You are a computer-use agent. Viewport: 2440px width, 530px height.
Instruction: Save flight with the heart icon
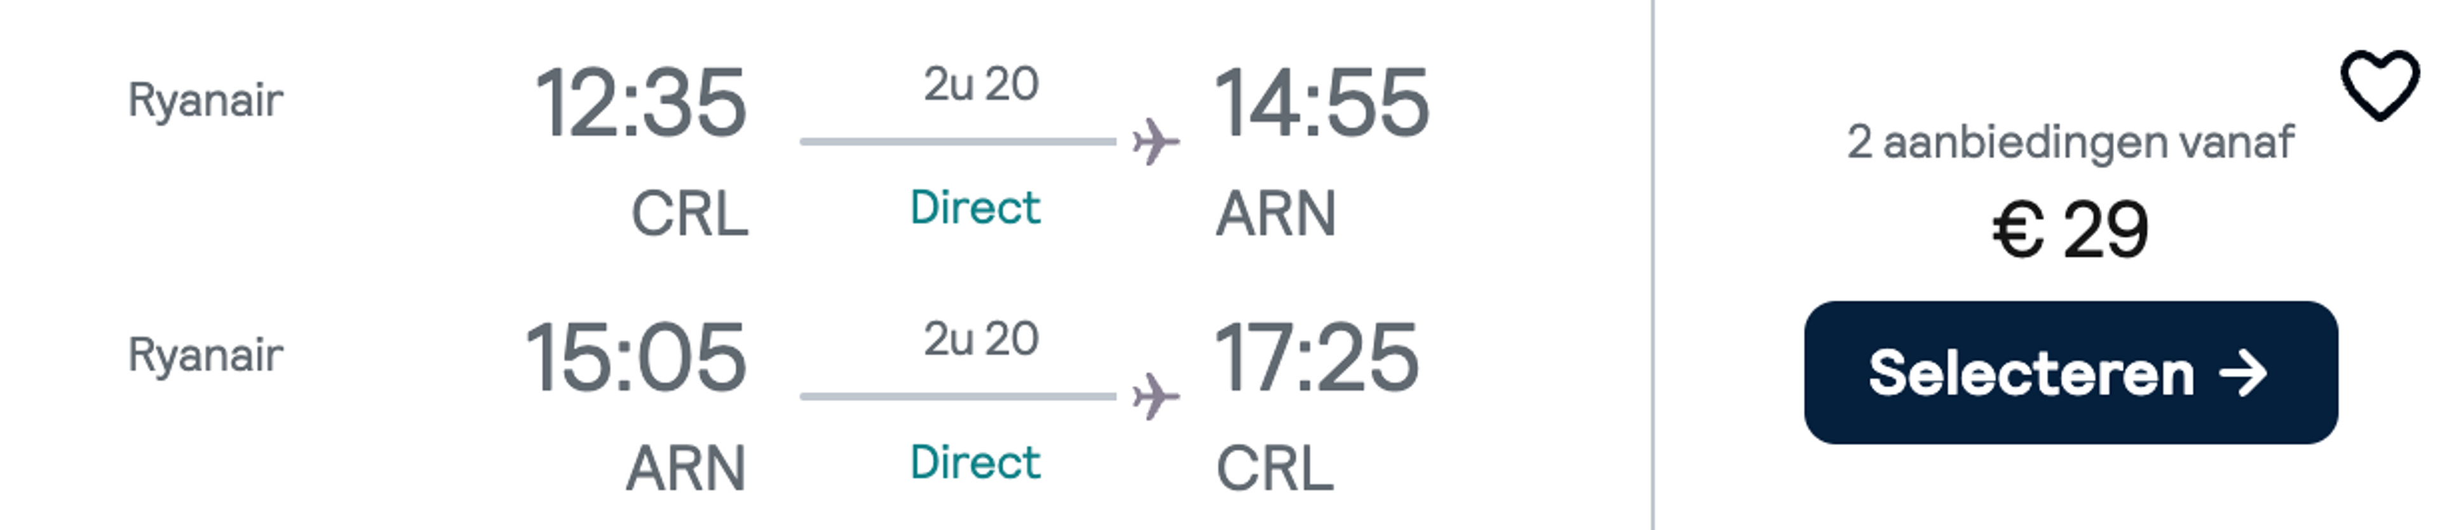click(2380, 85)
